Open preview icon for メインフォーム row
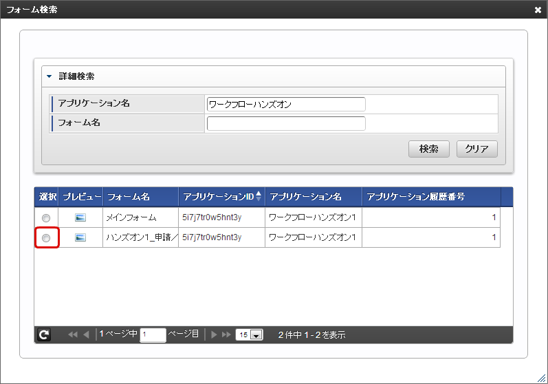The width and height of the screenshot is (548, 384). click(80, 217)
